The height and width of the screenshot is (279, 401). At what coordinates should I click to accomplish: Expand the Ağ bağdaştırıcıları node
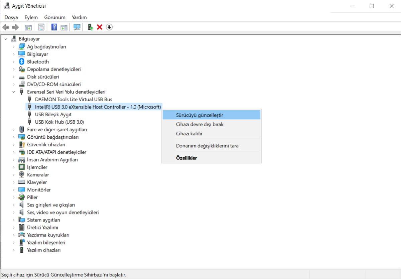tap(14, 47)
